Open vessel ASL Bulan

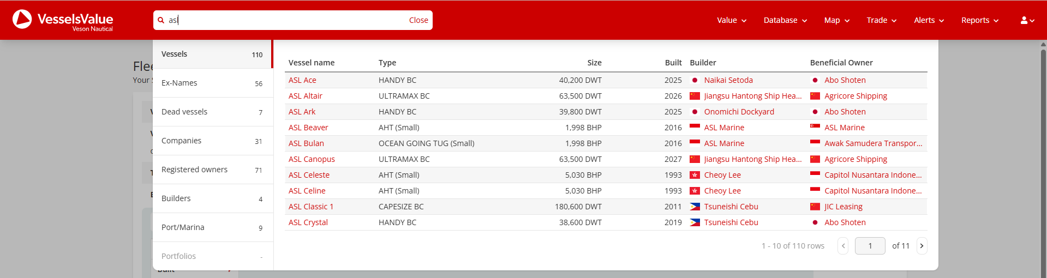(x=306, y=143)
